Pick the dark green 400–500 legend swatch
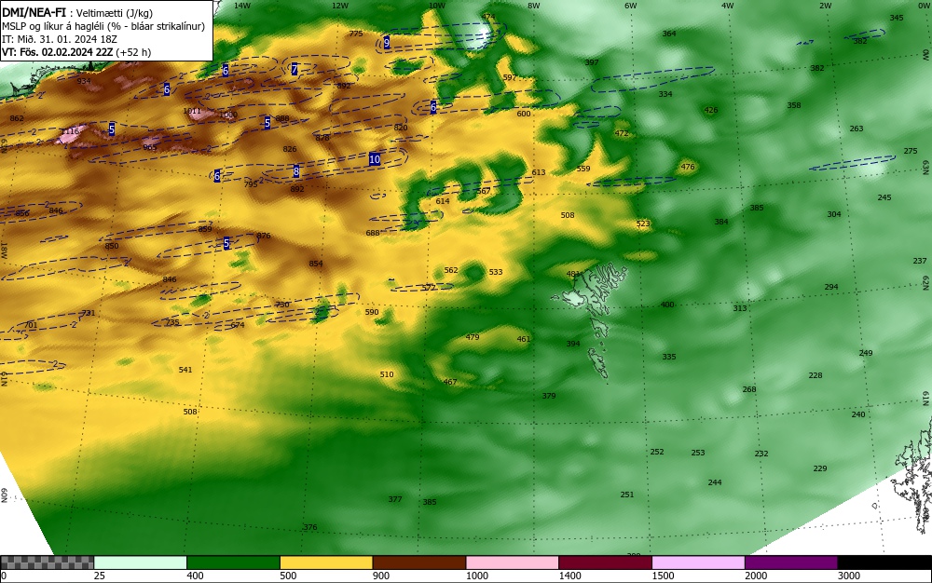932x583 pixels. click(x=233, y=563)
